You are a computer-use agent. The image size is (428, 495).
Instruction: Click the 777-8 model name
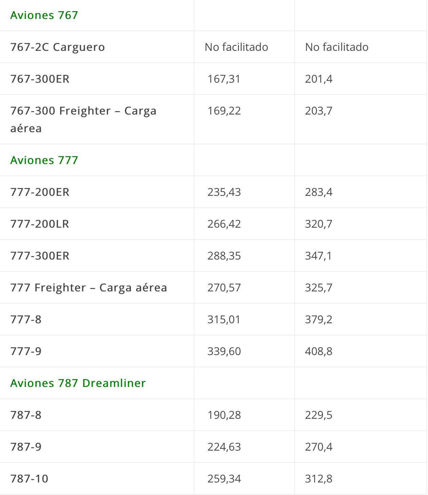click(x=26, y=319)
